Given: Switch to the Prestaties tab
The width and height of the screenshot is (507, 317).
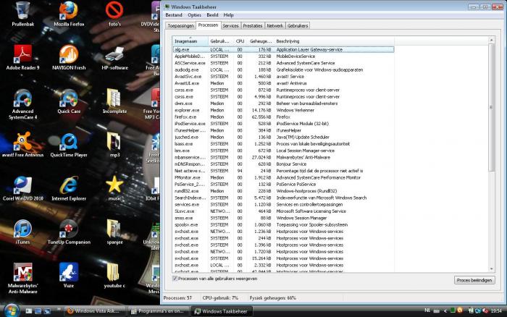Looking at the screenshot, I should click(253, 26).
